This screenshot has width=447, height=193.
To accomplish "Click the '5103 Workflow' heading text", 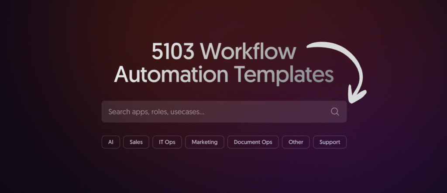I will click(x=224, y=51).
